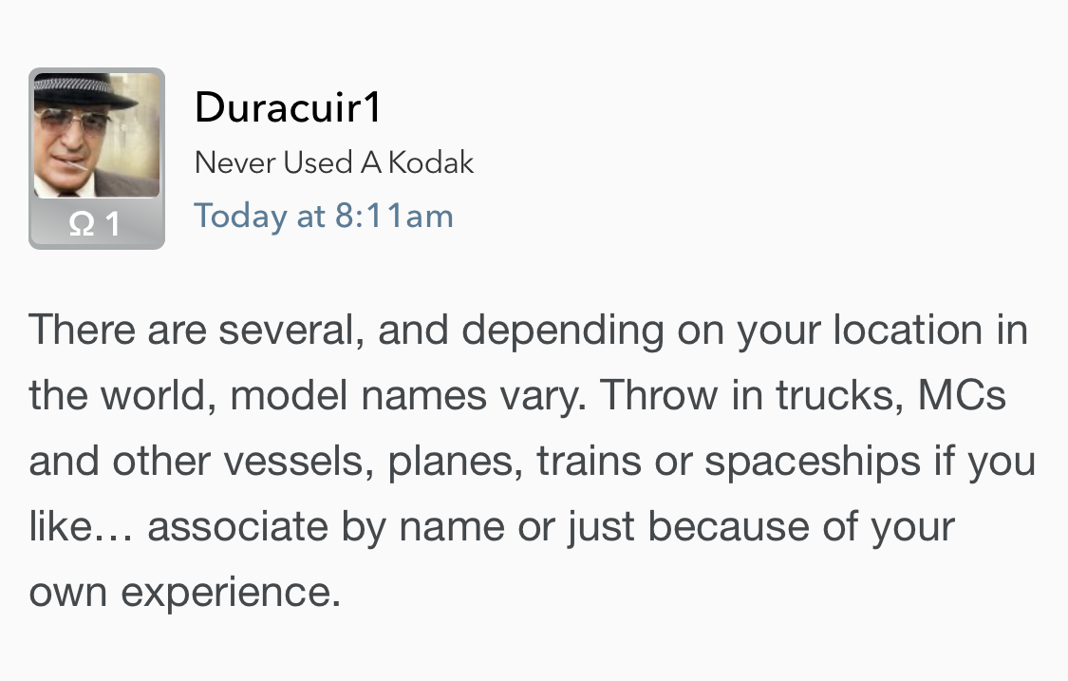This screenshot has height=681, width=1068.
Task: Open Duracuir1's avatar photo
Action: pyautogui.click(x=97, y=134)
